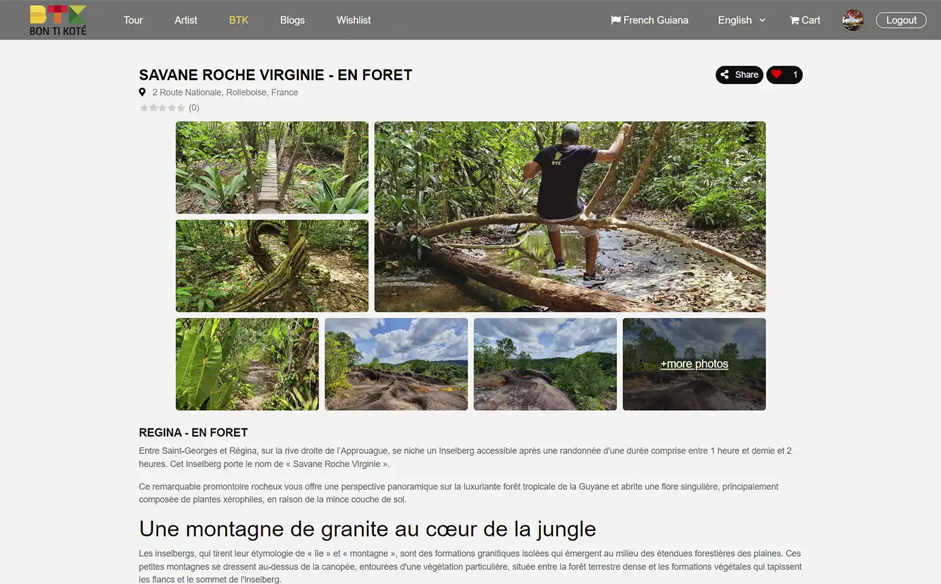
Task: Click the share icon in Share button
Action: click(x=725, y=75)
